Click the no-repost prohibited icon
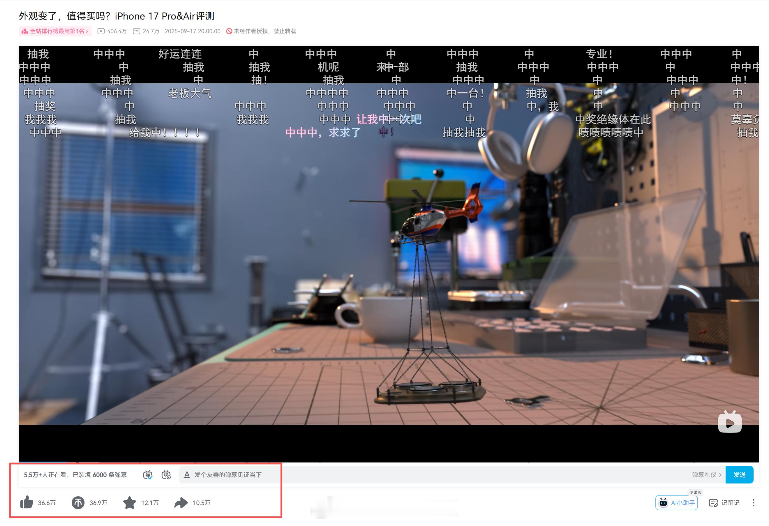Screen dimensions: 769x526 (229, 31)
